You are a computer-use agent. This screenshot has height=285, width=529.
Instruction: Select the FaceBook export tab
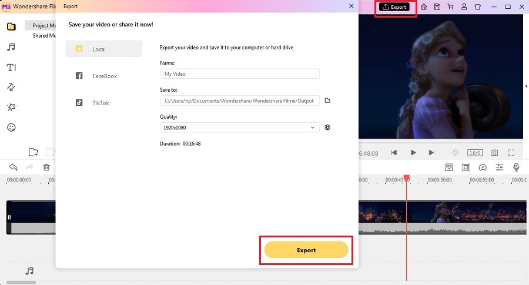click(x=104, y=76)
